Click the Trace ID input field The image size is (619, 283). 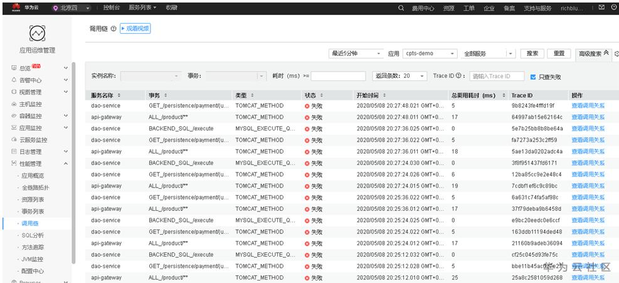(497, 77)
